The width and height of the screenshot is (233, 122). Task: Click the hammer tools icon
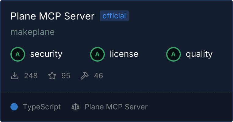coord(84,76)
